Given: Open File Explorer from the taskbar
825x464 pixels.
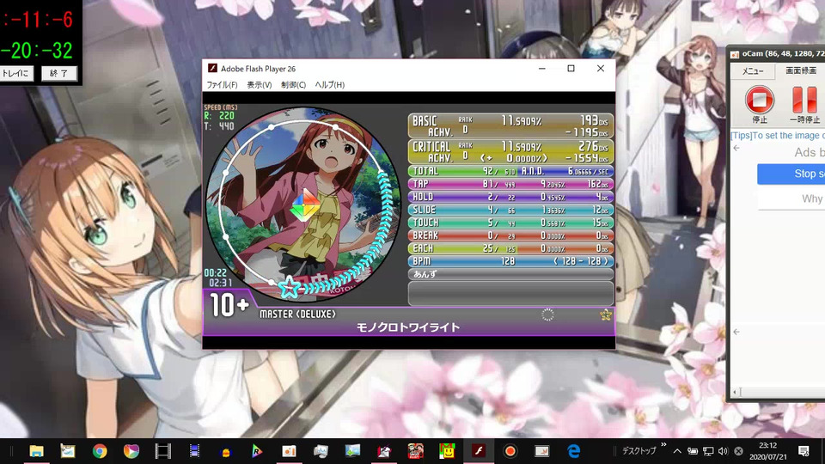Looking at the screenshot, I should coord(36,451).
